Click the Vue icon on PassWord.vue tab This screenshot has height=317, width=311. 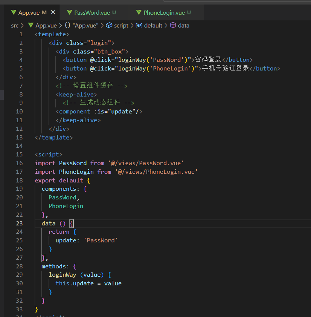pos(70,12)
